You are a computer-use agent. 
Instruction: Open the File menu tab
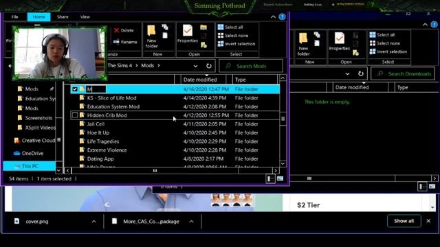click(x=15, y=16)
